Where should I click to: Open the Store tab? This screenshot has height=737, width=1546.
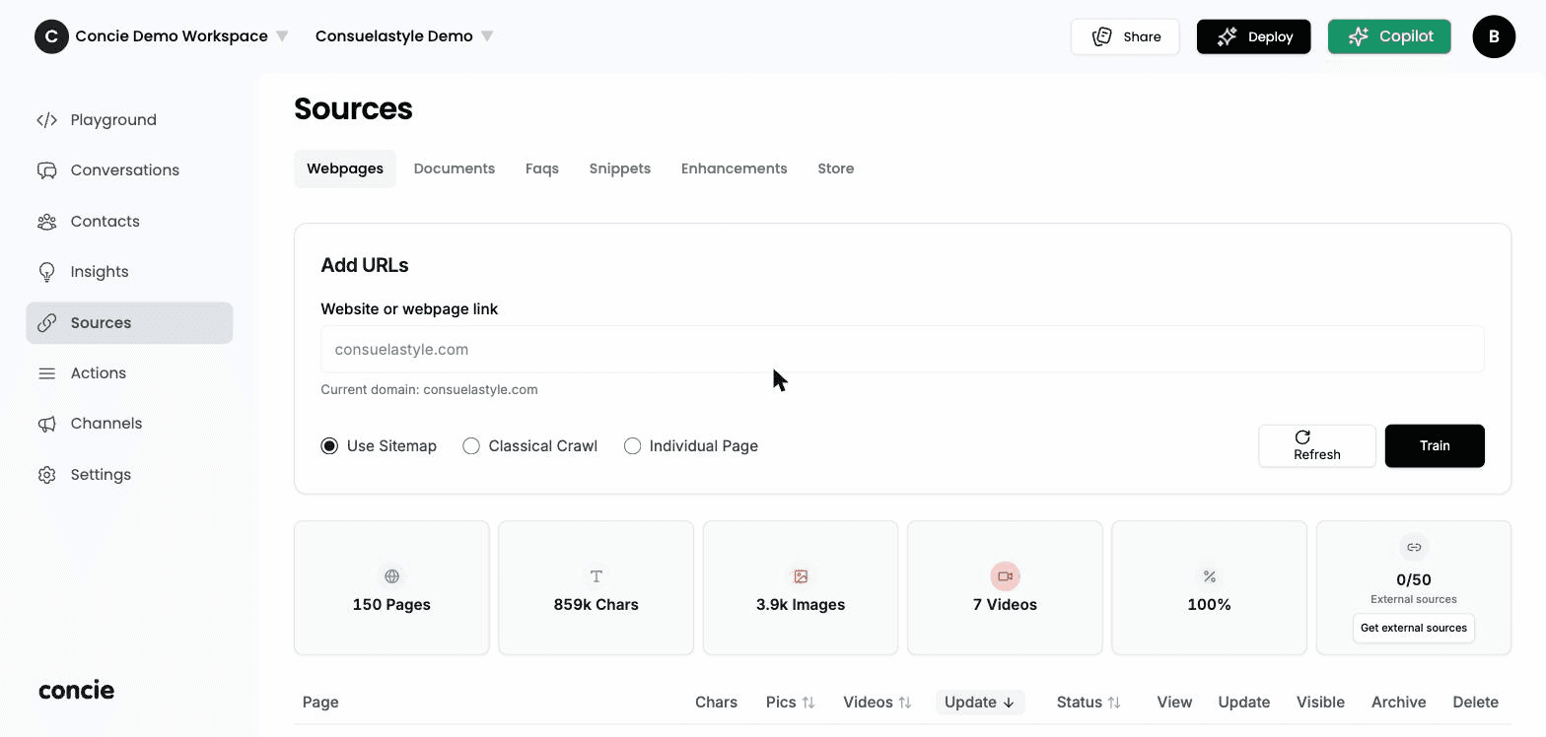point(836,168)
